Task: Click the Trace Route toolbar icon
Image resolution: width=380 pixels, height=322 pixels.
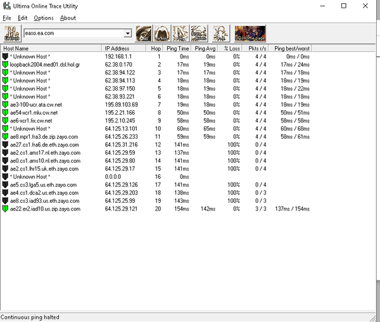Action: pos(199,34)
